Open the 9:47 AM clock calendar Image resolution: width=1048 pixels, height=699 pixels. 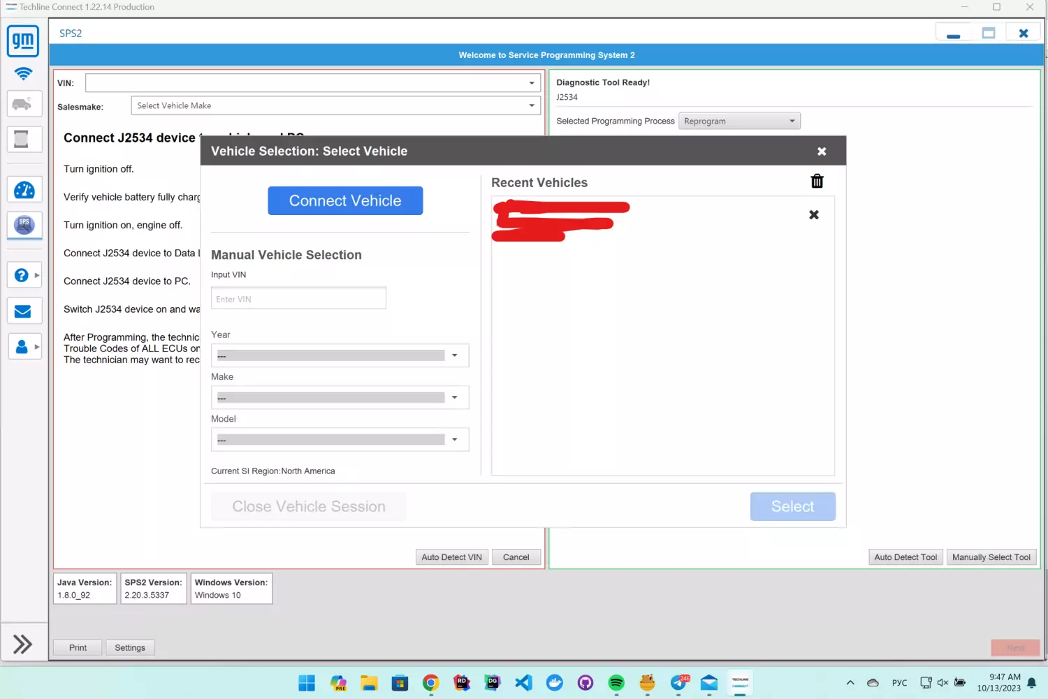click(x=999, y=682)
